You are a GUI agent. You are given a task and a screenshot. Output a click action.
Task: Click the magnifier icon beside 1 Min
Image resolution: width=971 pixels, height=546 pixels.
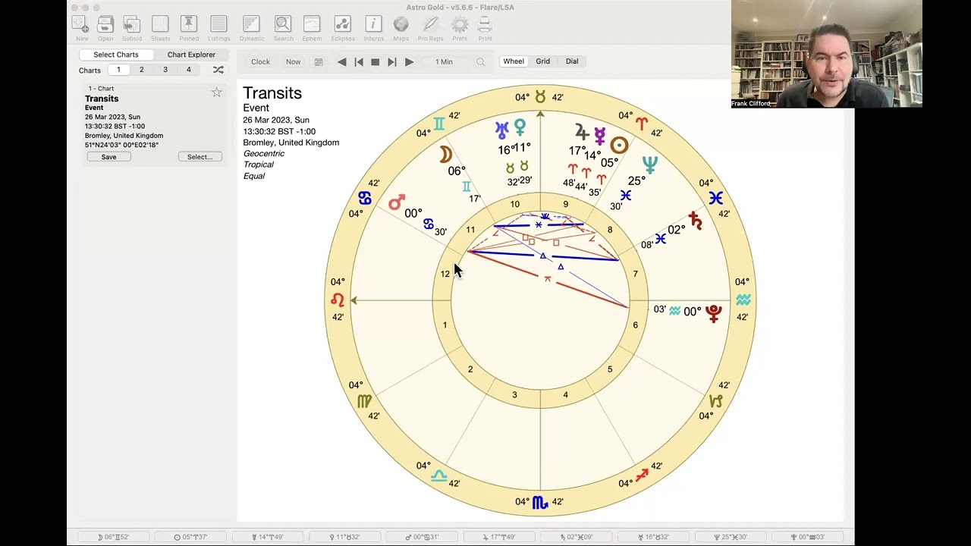[480, 62]
